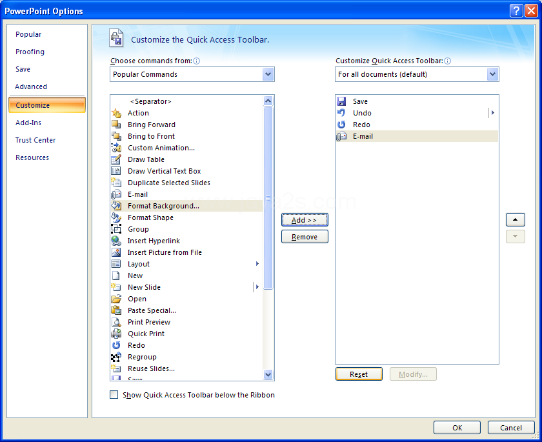The width and height of the screenshot is (542, 442).
Task: Click the commands list scroll down arrow
Action: click(268, 374)
